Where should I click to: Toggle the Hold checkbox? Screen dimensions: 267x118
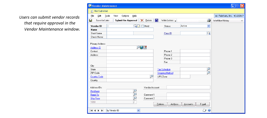coord(143,26)
